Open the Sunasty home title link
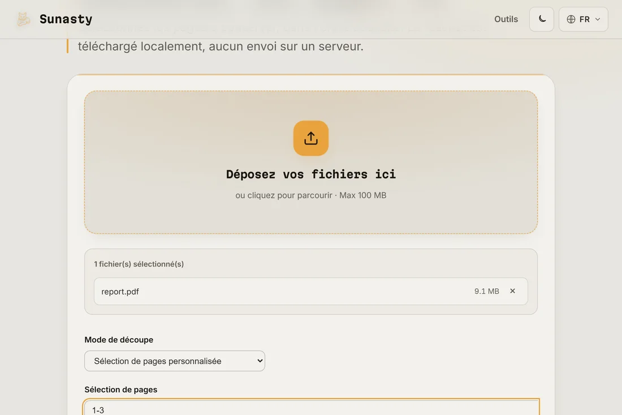Image resolution: width=622 pixels, height=415 pixels. click(x=66, y=19)
